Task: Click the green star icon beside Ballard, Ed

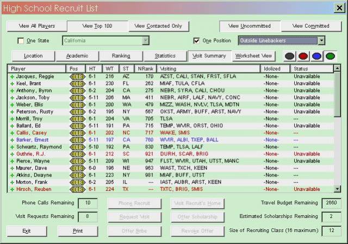Action: (12, 126)
